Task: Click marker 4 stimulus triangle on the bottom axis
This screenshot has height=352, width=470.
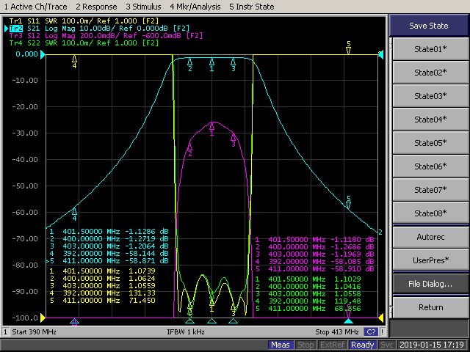Action: (74, 321)
